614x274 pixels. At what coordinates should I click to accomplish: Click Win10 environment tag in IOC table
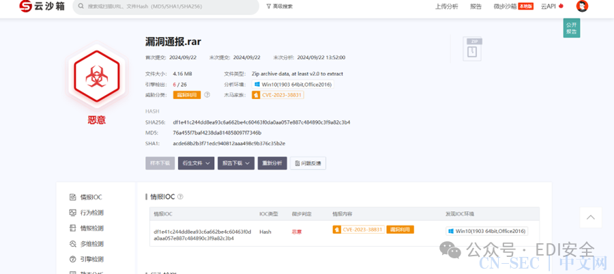tap(486, 231)
